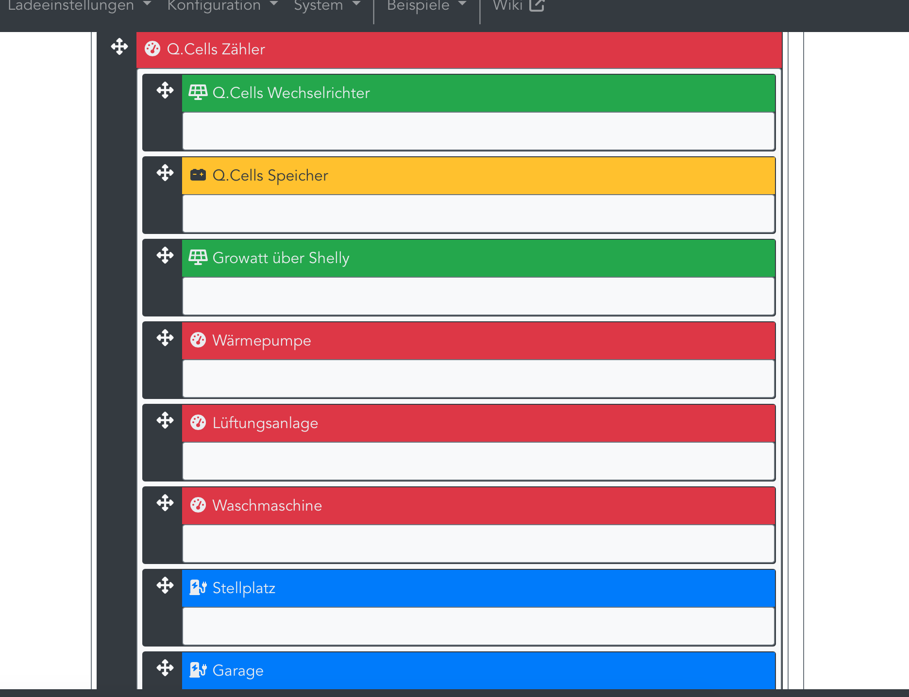Expand the Ladeeinstellungen dropdown arrow

[x=147, y=4]
